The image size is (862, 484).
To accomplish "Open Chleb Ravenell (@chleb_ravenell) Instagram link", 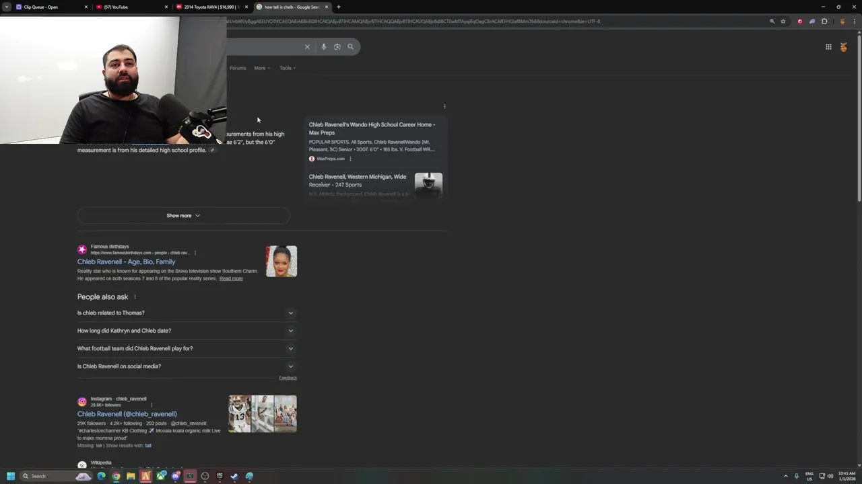I will tap(127, 414).
